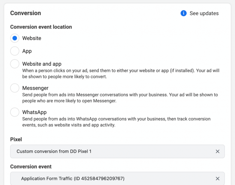This screenshot has height=185, width=235.
Task: Pick the Messenger radio button
Action: coord(15,88)
